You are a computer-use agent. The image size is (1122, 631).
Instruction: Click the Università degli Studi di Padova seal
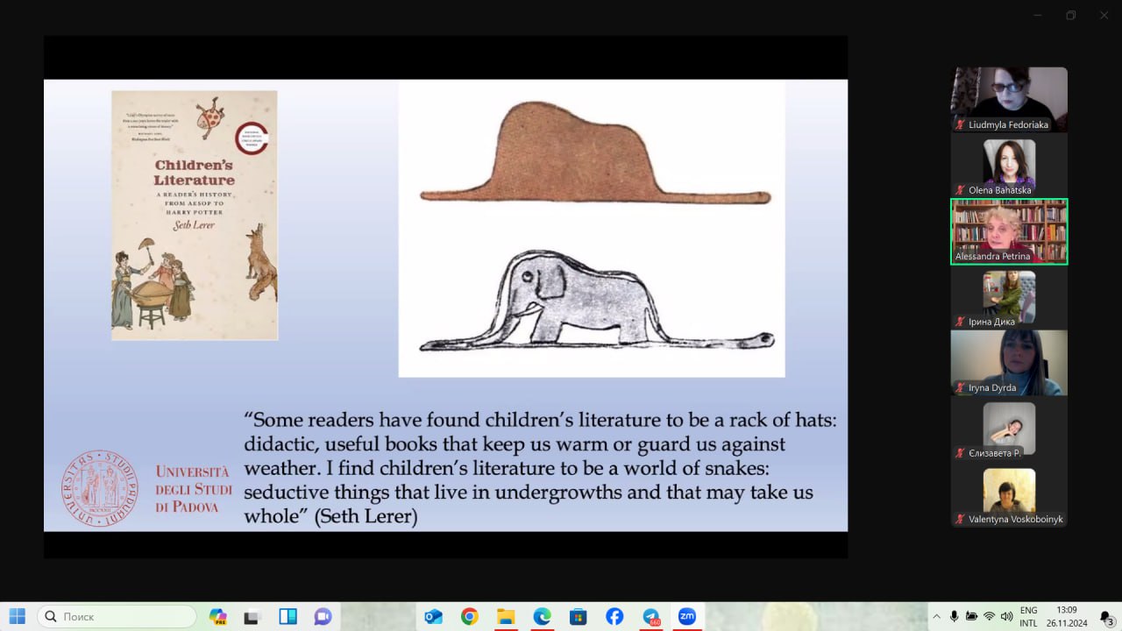(x=99, y=488)
